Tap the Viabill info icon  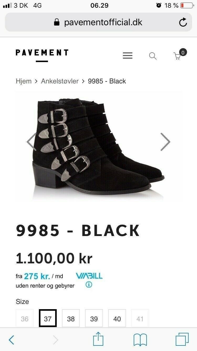[x=89, y=285]
